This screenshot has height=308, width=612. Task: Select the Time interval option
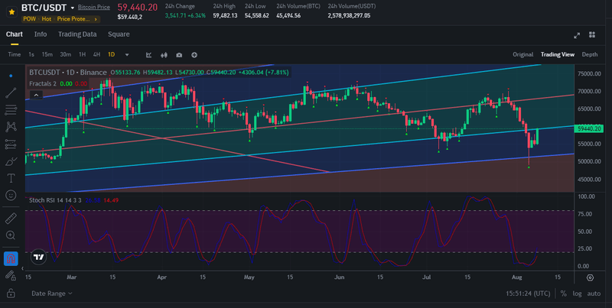coord(15,54)
